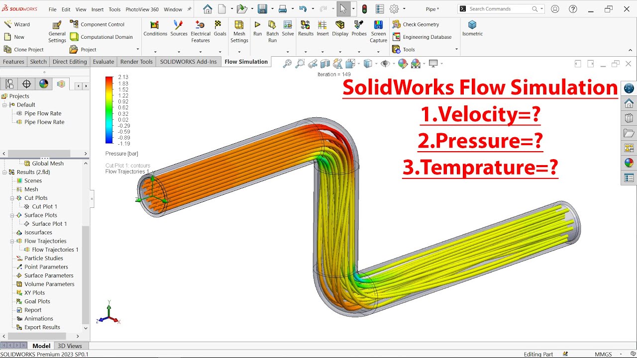Select the Isometric view icon
637x358 pixels.
pyautogui.click(x=472, y=25)
